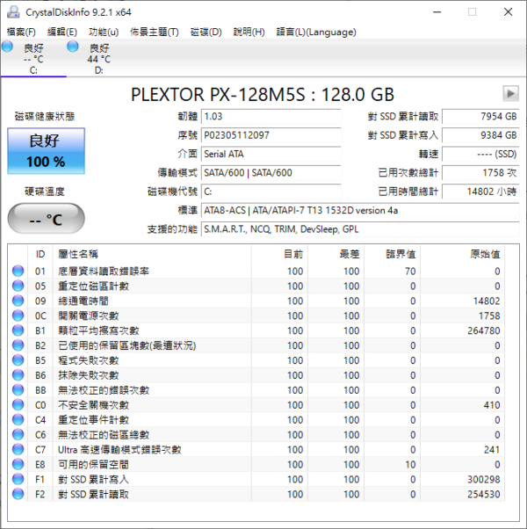Click the rotation rate field ---- (SSD)
This screenshot has width=527, height=529.
coord(480,154)
